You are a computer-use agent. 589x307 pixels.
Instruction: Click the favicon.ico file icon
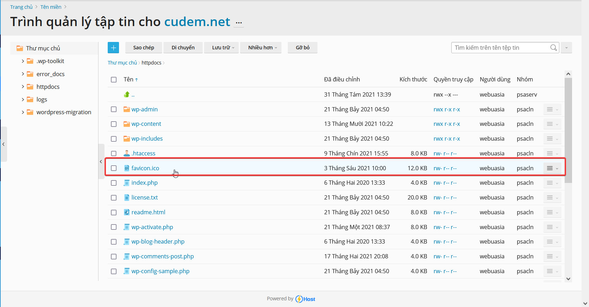[127, 168]
